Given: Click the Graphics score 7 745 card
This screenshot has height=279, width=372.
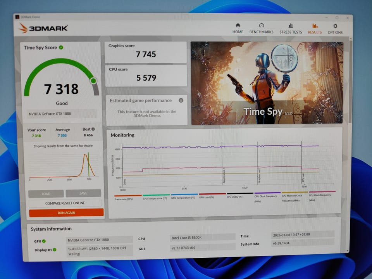Looking at the screenshot, I should click(x=146, y=52).
